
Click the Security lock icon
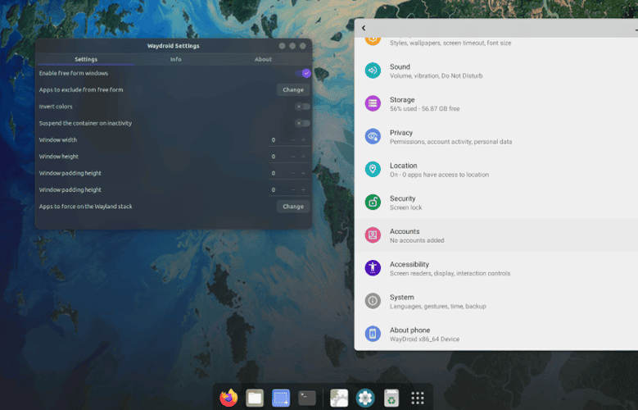[x=373, y=202]
